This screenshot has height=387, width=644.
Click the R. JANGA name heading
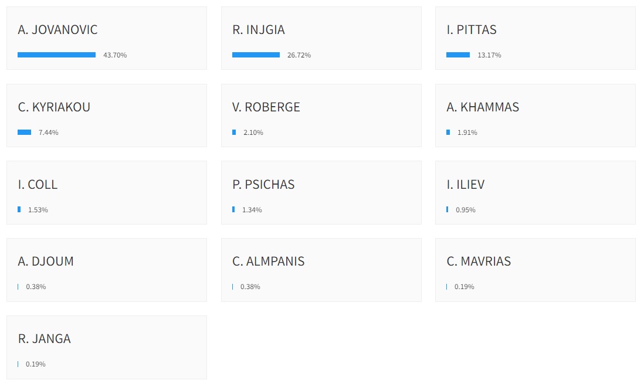coord(45,339)
